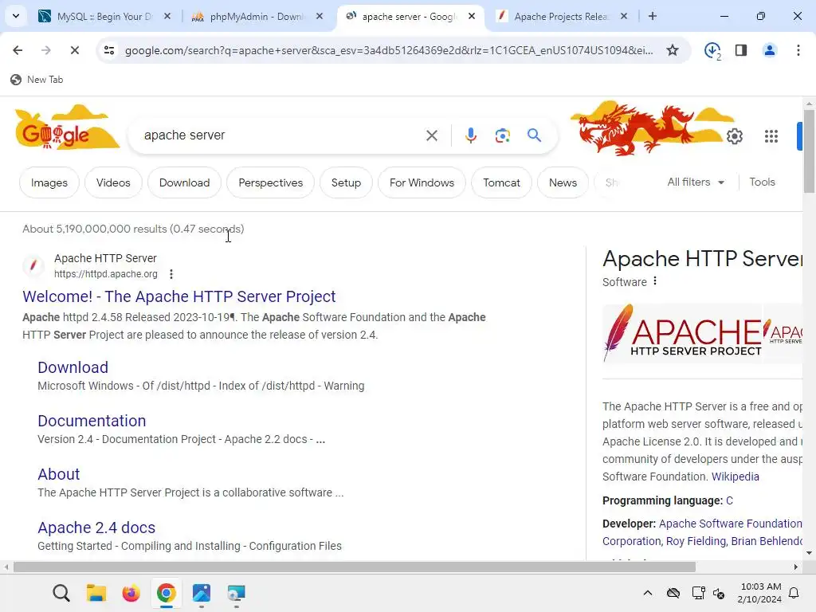
Task: Open knowledge panel more options dots
Action: point(655,281)
